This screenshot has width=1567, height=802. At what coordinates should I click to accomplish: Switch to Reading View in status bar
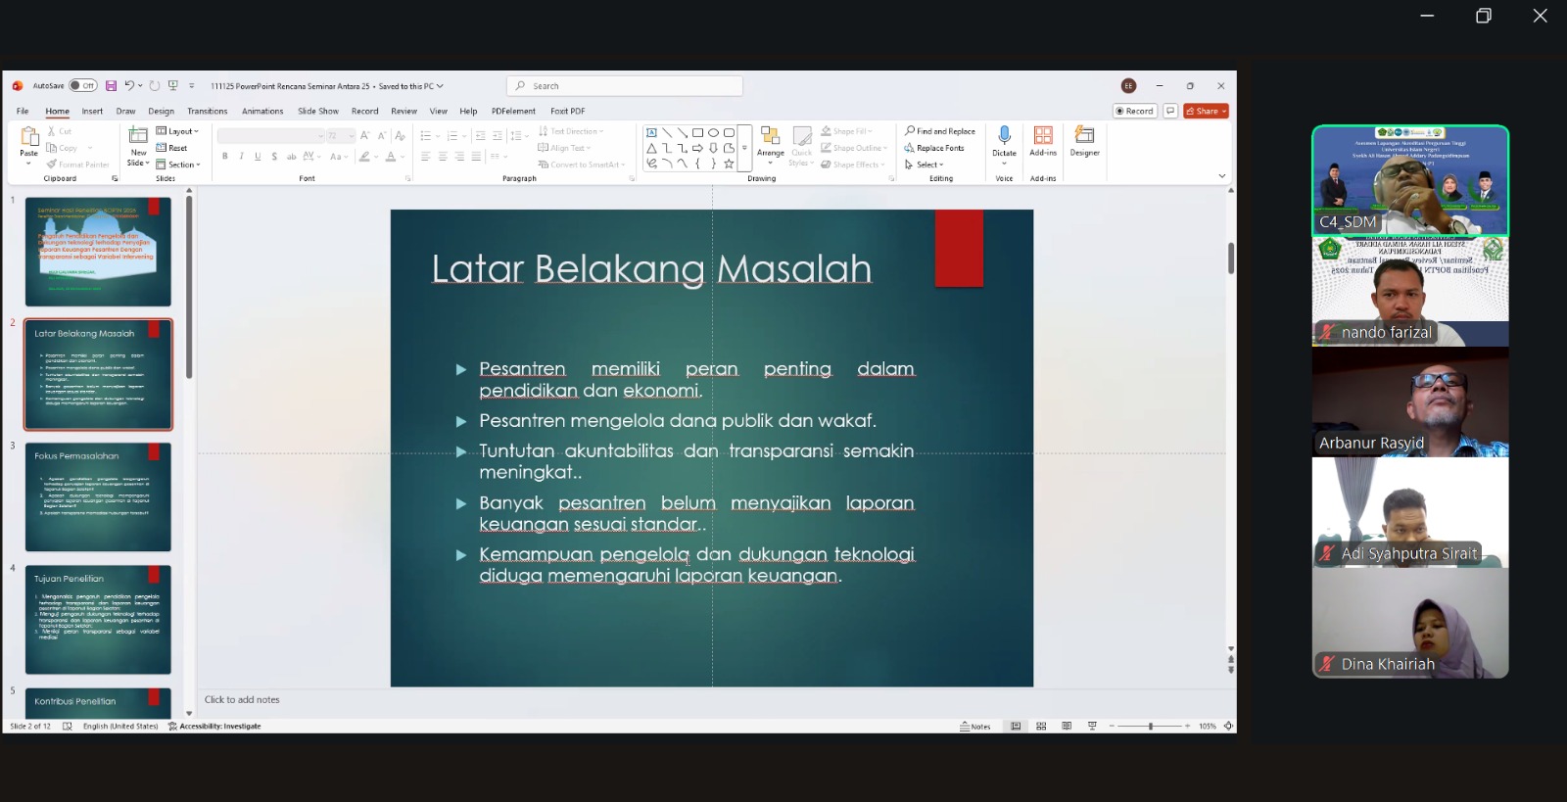pyautogui.click(x=1067, y=727)
